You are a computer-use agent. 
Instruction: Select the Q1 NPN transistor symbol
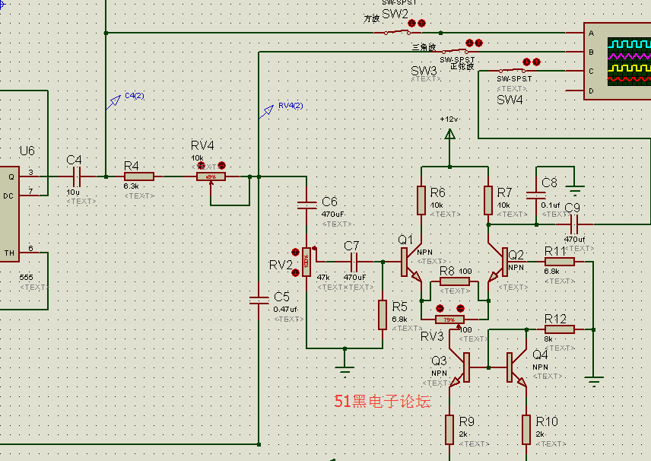(411, 262)
